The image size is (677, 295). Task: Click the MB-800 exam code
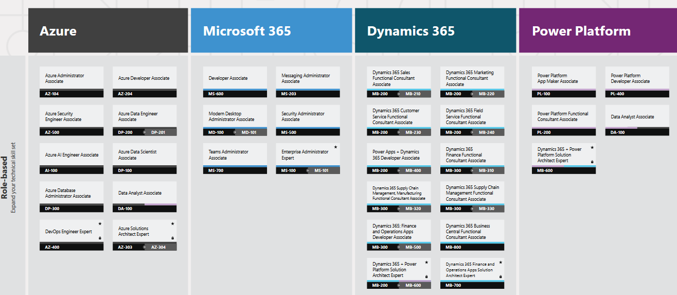point(454,247)
